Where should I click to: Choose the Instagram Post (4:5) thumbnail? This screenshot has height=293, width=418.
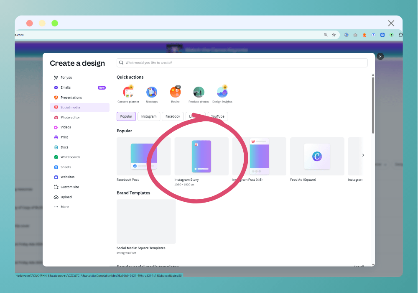tap(259, 157)
